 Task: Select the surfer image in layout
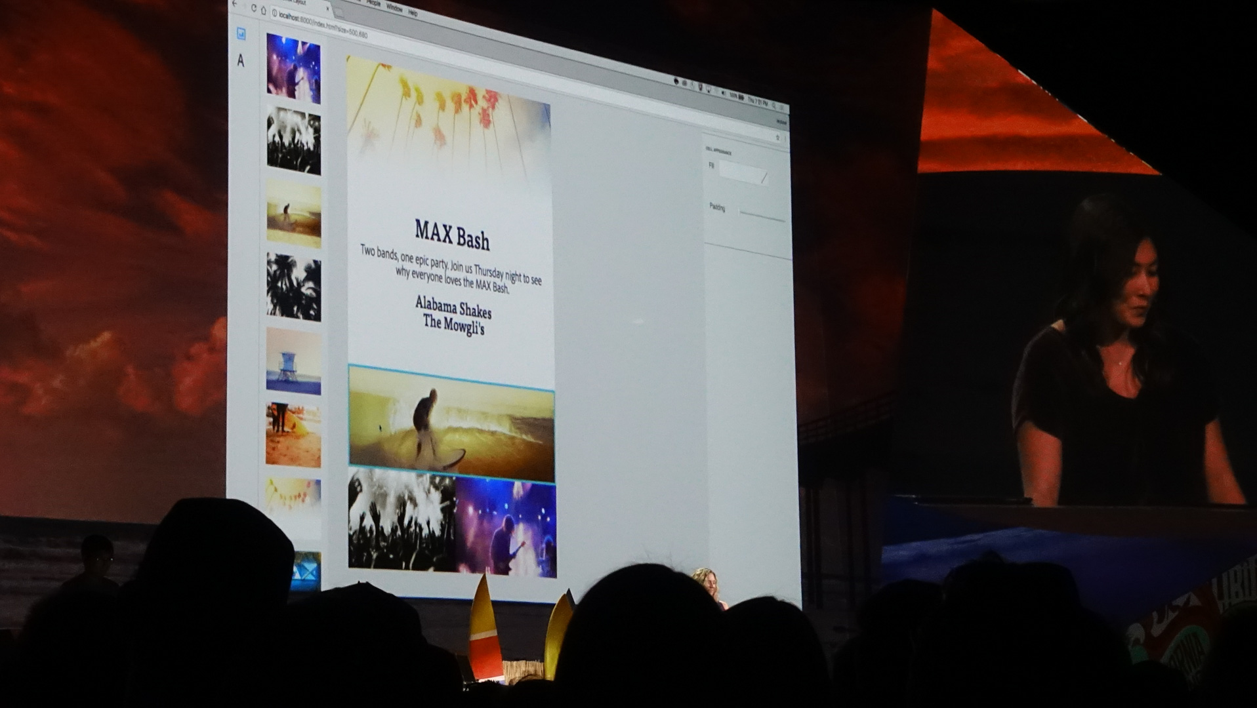click(451, 425)
